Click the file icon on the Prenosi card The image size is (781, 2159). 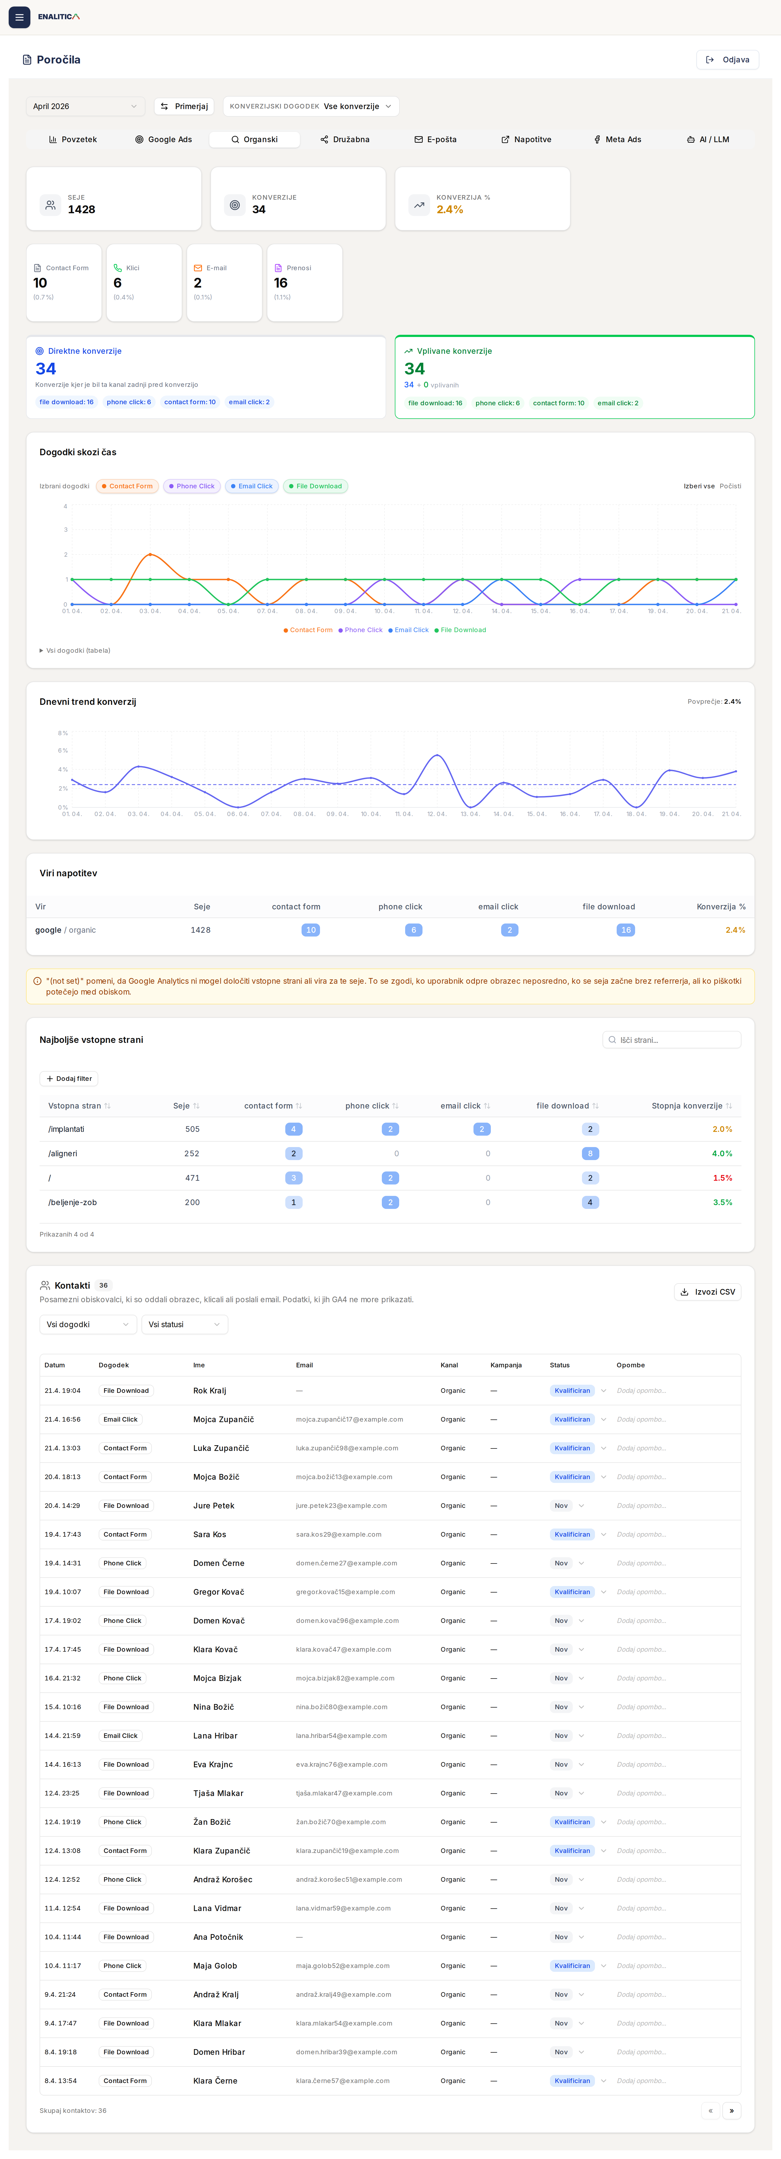[278, 268]
